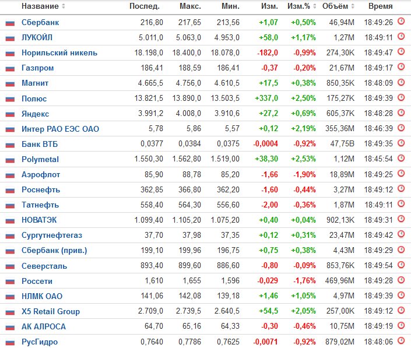Open the АК АЛРОСА stock link

44,326
